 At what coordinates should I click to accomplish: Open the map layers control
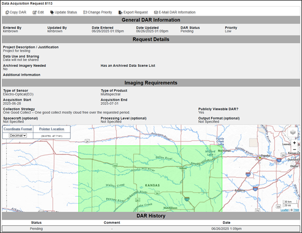click(293, 132)
